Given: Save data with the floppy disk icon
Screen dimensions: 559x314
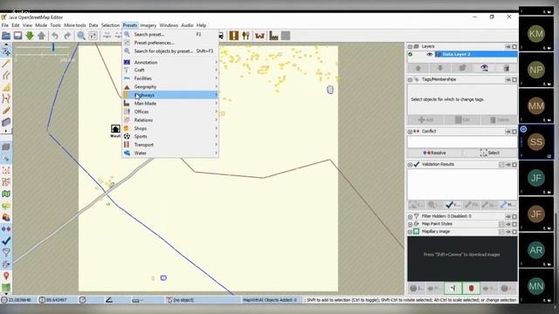Looking at the screenshot, I should (17, 36).
